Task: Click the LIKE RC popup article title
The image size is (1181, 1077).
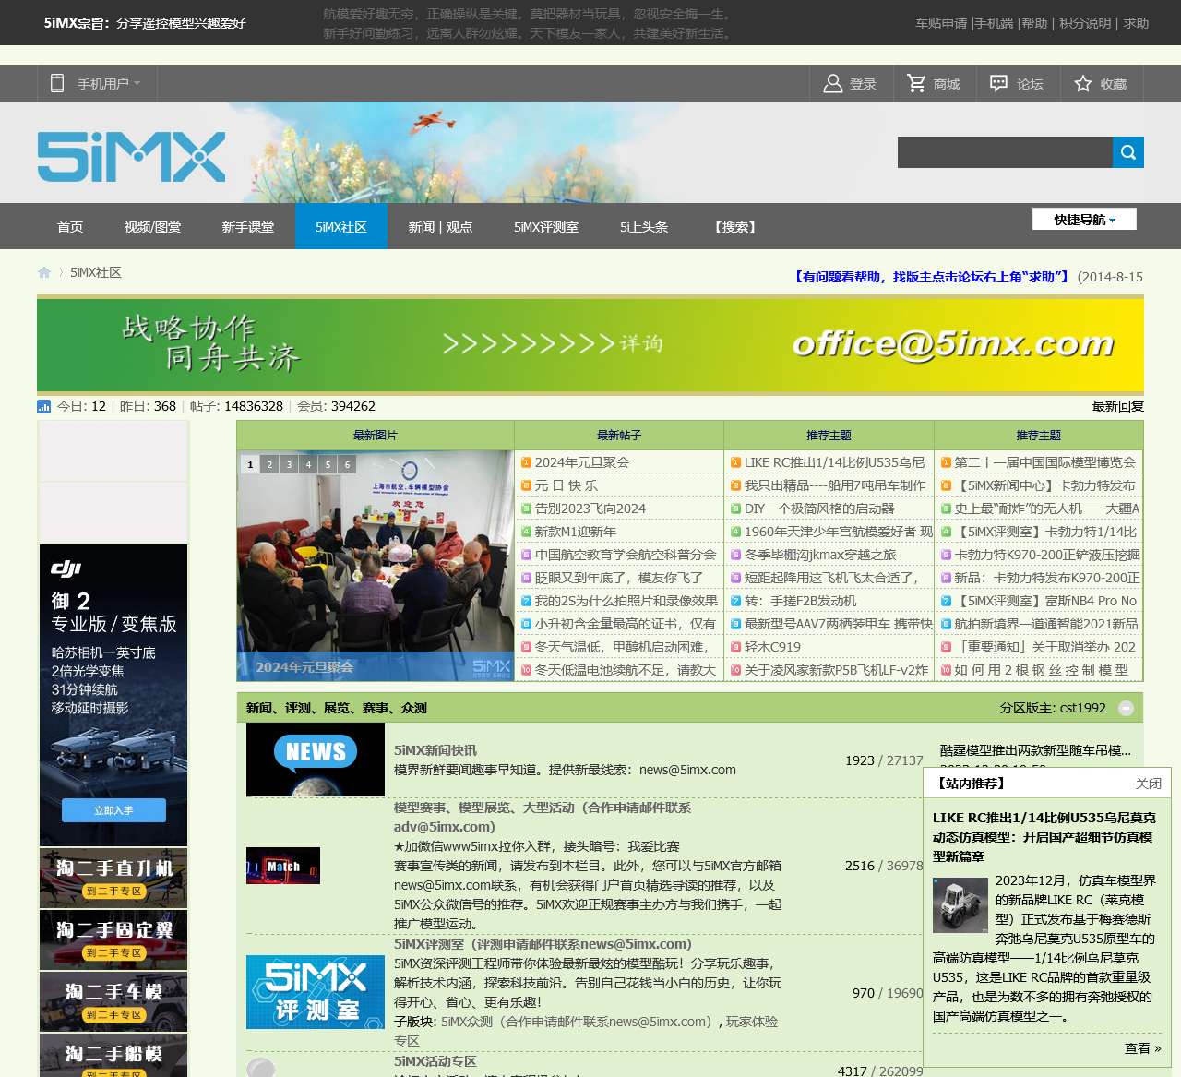Action: click(x=1044, y=837)
